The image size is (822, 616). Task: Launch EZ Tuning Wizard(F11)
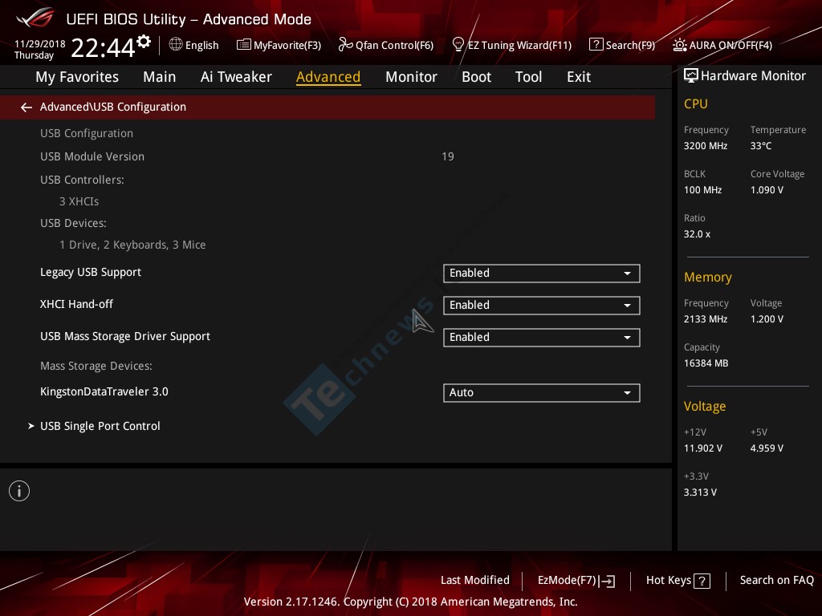pyautogui.click(x=511, y=45)
